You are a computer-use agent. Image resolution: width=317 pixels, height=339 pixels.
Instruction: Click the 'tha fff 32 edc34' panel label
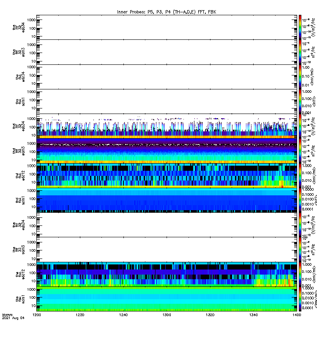[x=19, y=27]
